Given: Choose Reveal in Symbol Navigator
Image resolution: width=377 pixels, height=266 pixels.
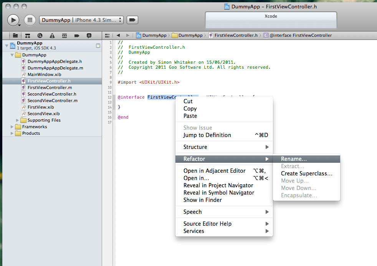Looking at the screenshot, I should [224, 193].
